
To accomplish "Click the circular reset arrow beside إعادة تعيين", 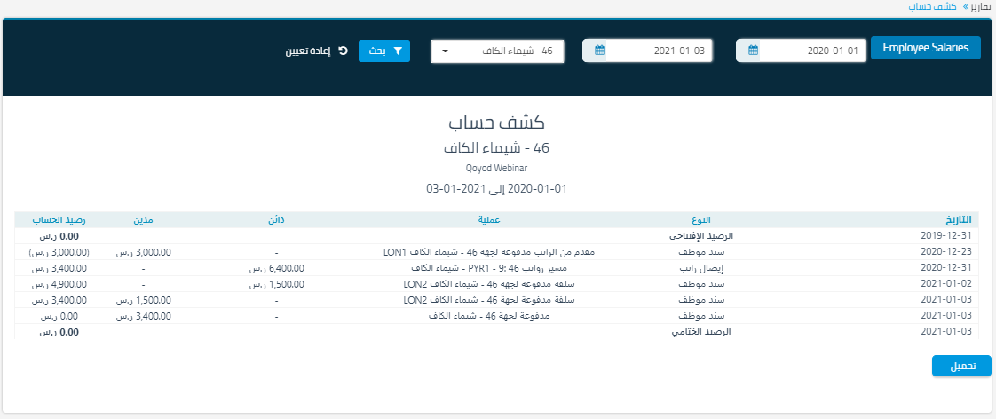I will (x=344, y=51).
